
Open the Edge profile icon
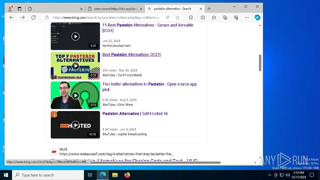(10, 9)
